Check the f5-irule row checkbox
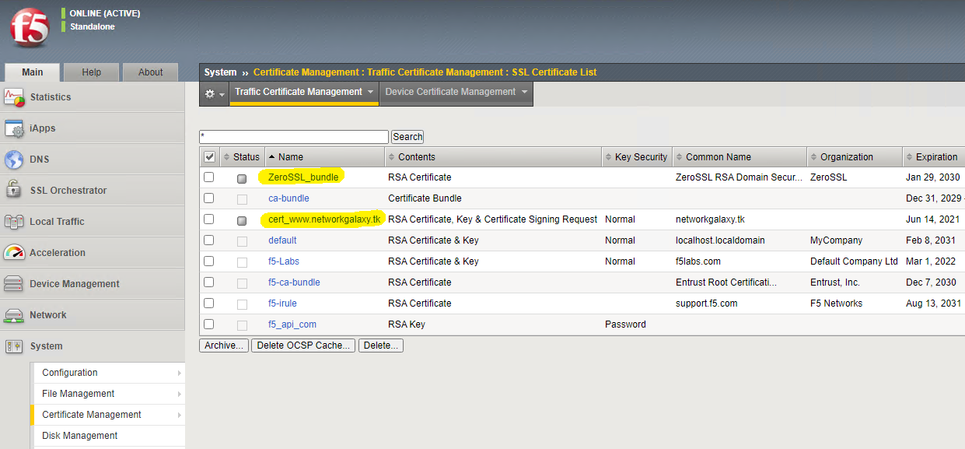This screenshot has width=965, height=449. coord(208,303)
